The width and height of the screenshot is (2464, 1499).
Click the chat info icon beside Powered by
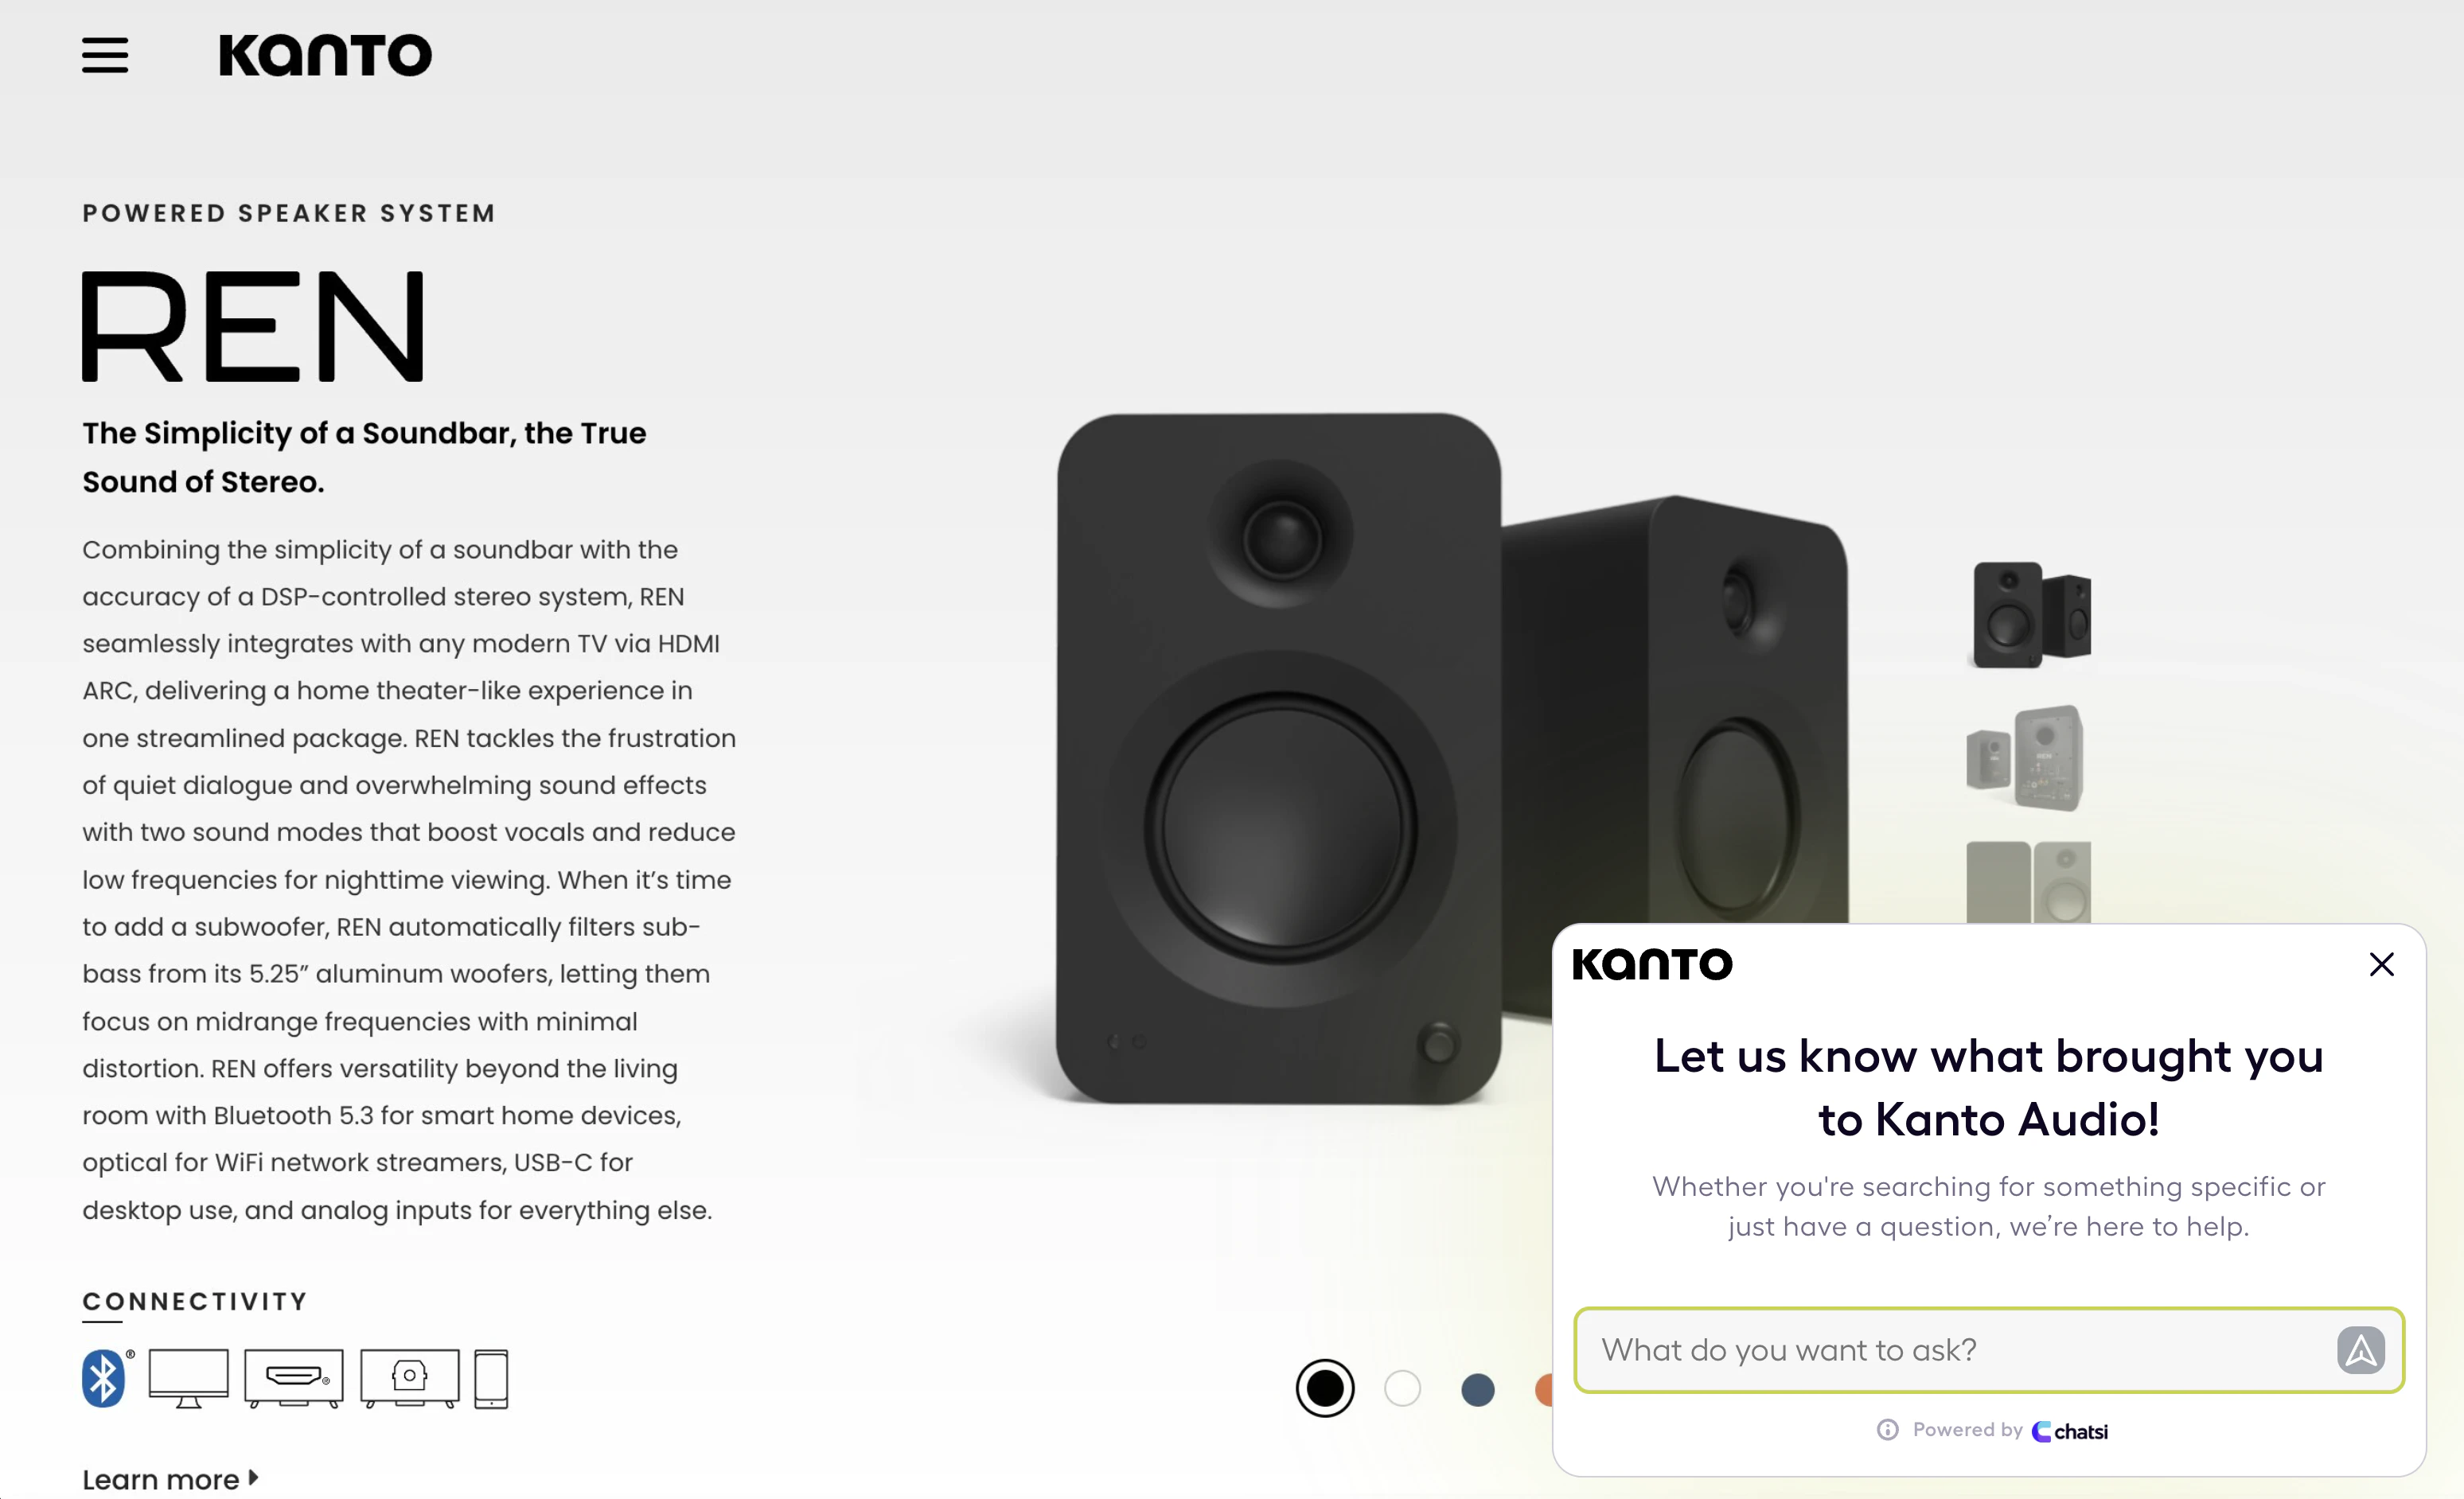coord(1887,1430)
